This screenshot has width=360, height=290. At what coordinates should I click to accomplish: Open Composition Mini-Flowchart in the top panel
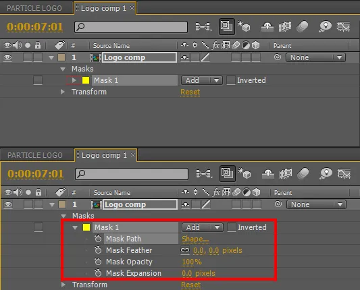(x=203, y=26)
